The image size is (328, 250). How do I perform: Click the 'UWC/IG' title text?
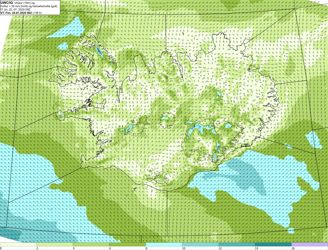click(x=7, y=3)
